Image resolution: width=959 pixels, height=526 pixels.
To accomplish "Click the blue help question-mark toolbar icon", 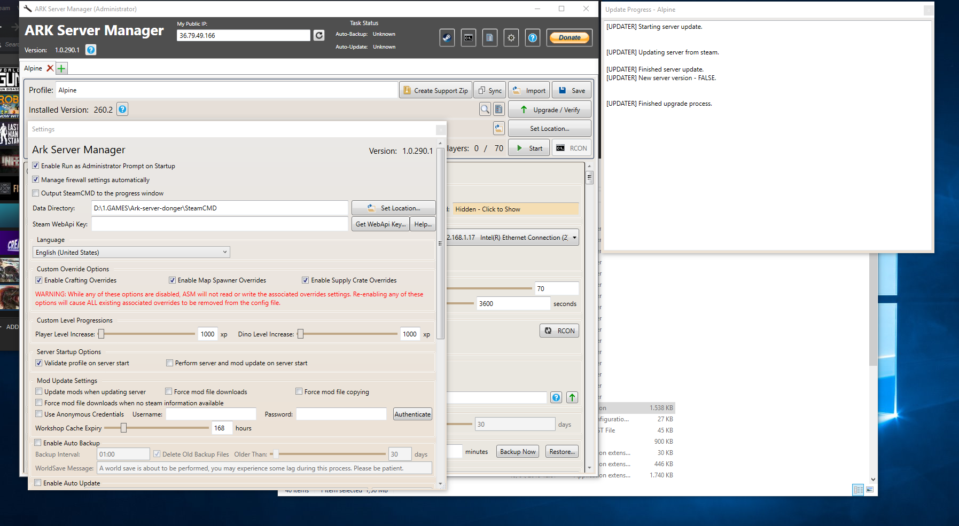I will pos(533,37).
